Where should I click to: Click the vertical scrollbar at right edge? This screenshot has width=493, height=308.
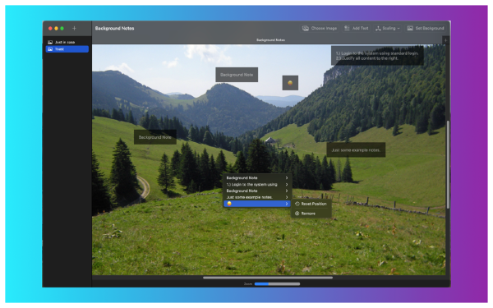(448, 164)
